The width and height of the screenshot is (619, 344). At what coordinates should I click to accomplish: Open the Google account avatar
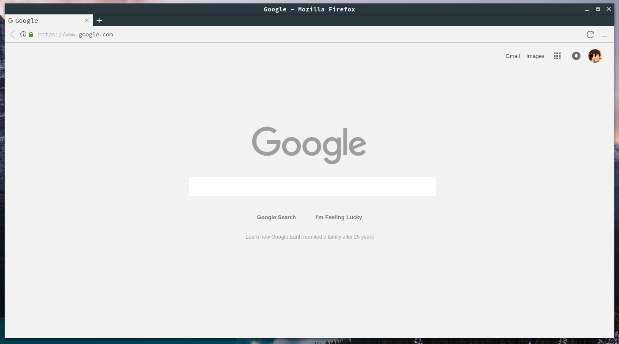point(595,56)
